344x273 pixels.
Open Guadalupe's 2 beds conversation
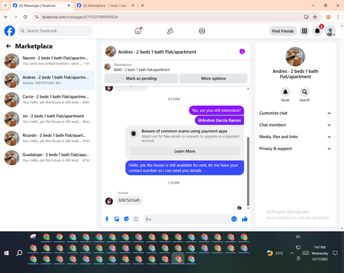pyautogui.click(x=48, y=157)
